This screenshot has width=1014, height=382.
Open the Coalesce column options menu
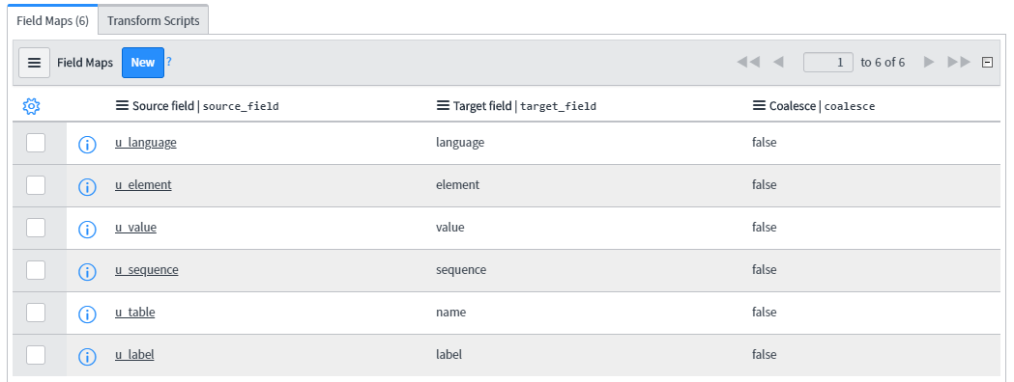tap(759, 105)
